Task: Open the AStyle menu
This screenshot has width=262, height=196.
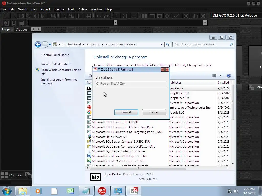Action: pyautogui.click(x=83, y=9)
